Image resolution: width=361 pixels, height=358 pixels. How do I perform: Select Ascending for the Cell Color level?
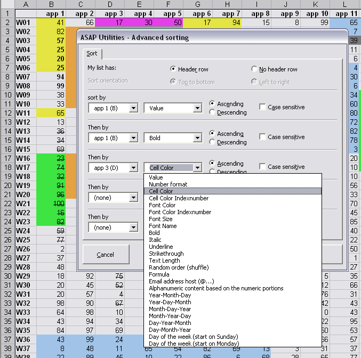212,164
